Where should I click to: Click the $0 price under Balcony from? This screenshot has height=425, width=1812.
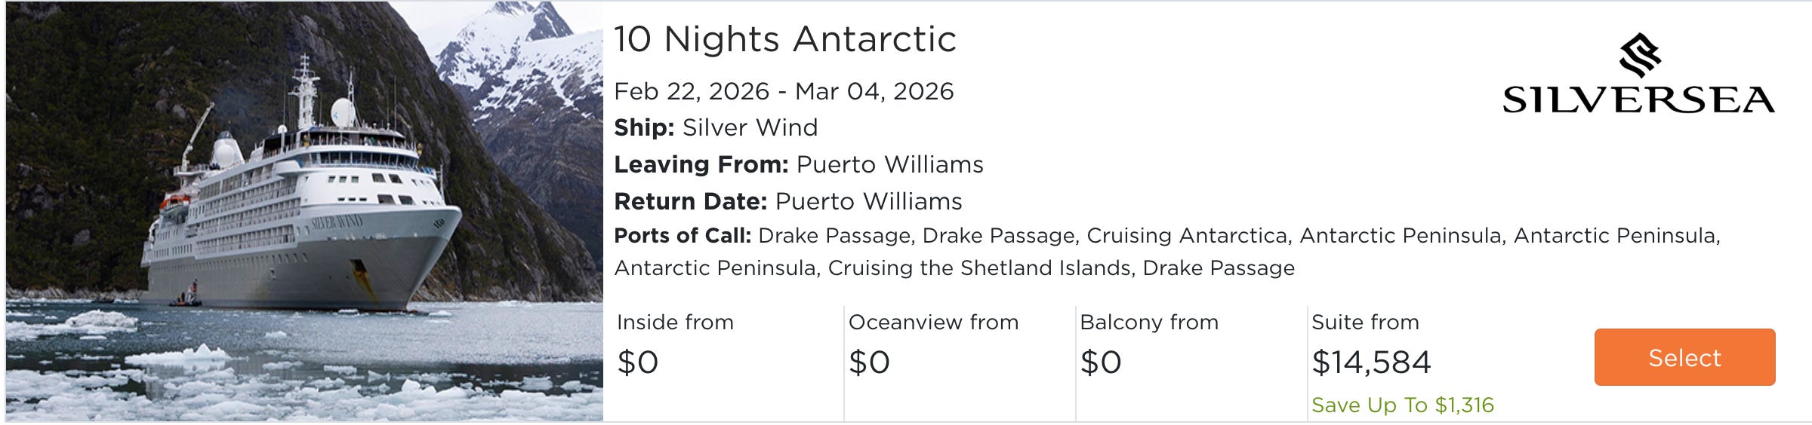[1101, 362]
